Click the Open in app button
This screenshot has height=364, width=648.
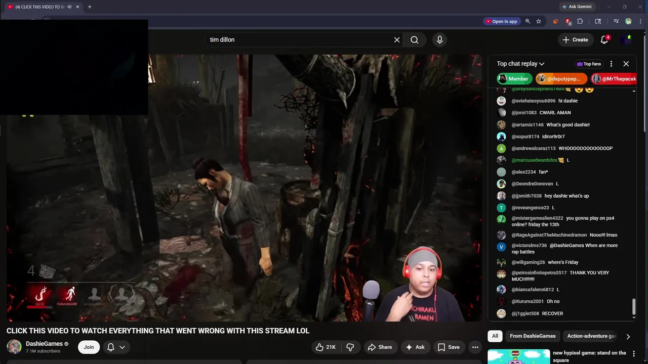(x=501, y=21)
